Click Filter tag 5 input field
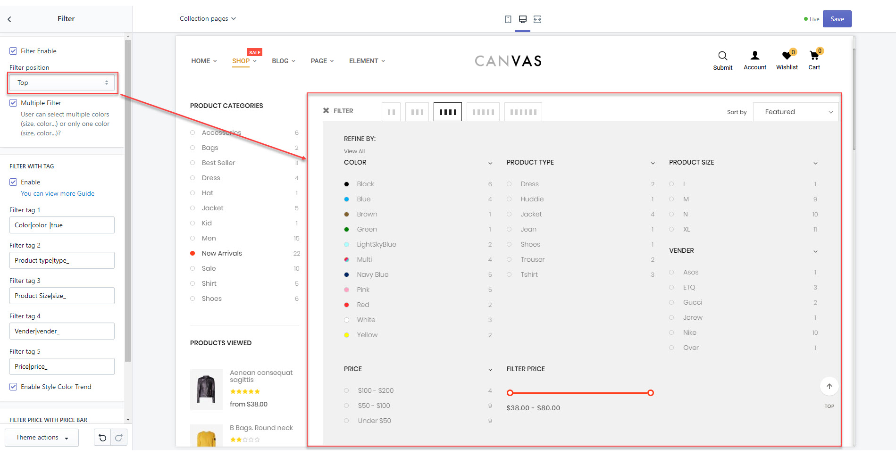Screen dimensions: 896x456 tap(62, 366)
